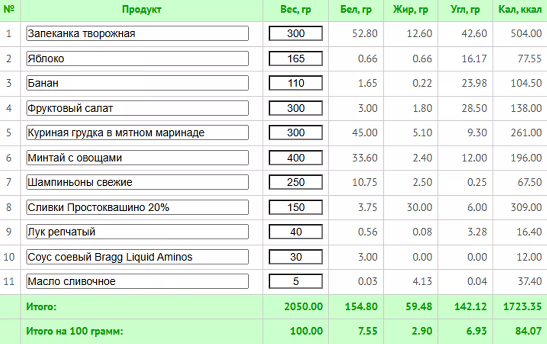This screenshot has width=547, height=344.
Task: Select the weight field with value 150
Action: click(295, 207)
